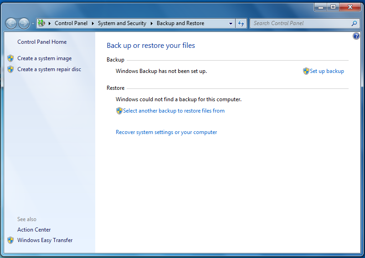The height and width of the screenshot is (258, 365).
Task: Go back with the Back arrow button
Action: click(11, 23)
